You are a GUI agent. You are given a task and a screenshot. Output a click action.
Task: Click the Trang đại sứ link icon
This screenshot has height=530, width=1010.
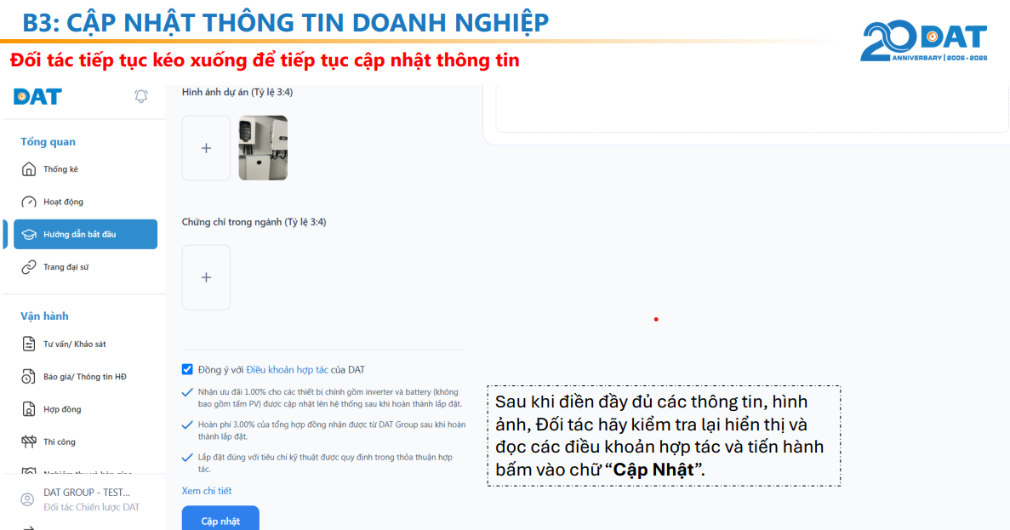[28, 267]
